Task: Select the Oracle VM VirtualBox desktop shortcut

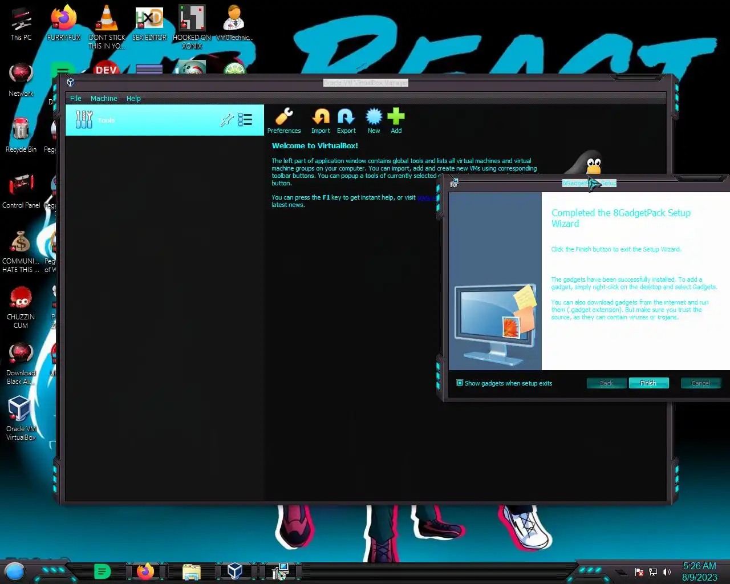Action: coord(21,419)
